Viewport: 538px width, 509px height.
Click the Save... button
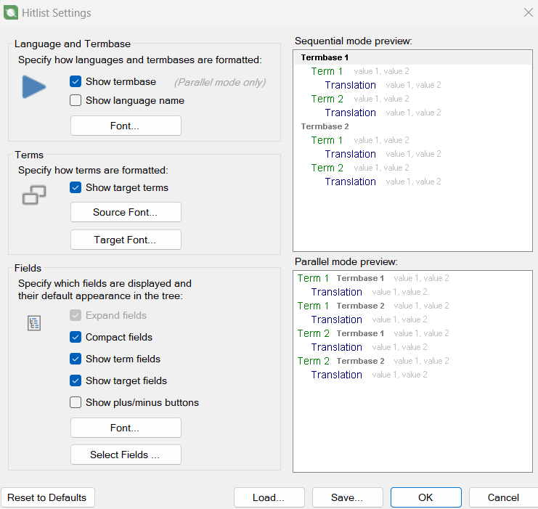pos(348,497)
